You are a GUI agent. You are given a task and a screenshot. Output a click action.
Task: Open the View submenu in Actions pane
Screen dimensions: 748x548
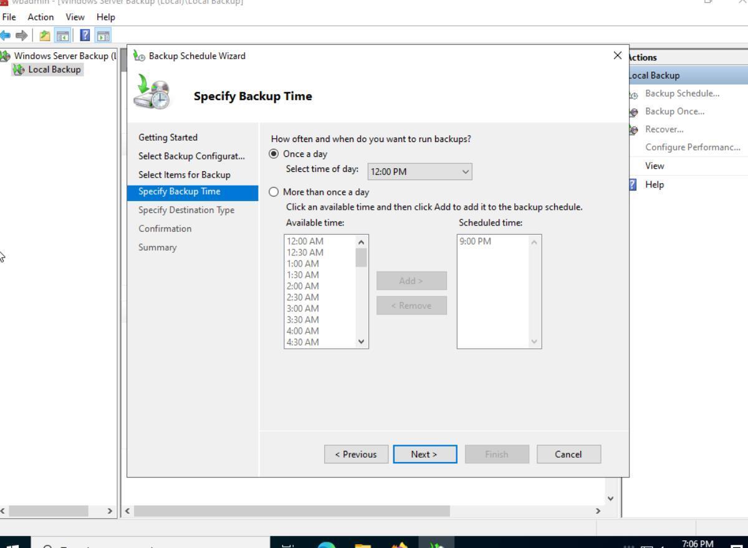click(x=654, y=166)
